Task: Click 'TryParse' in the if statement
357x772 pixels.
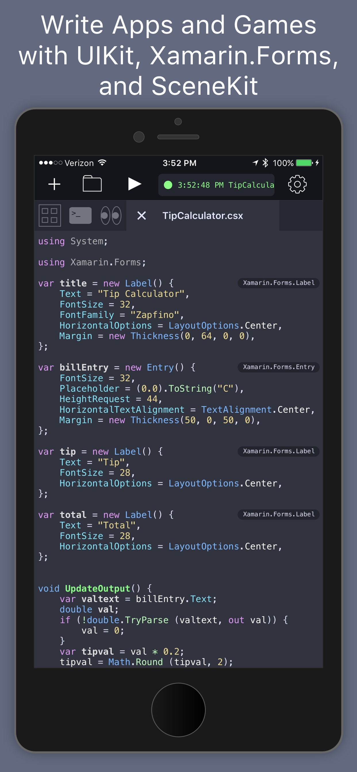Action: pos(147,620)
